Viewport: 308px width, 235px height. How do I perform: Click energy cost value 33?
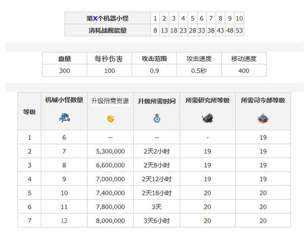point(202,30)
